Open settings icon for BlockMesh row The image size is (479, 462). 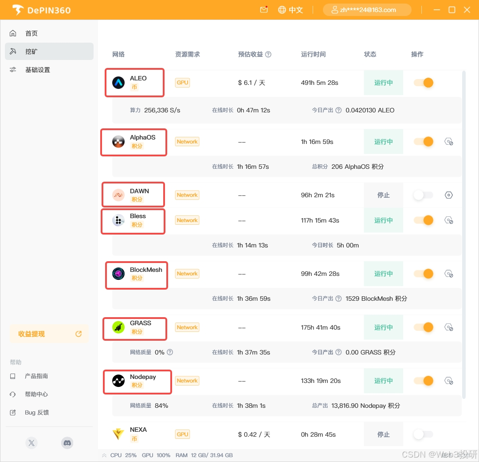(x=448, y=274)
